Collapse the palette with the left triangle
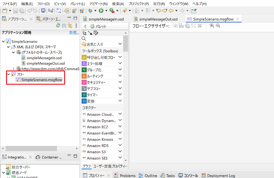This screenshot has height=178, width=274. (85, 26)
